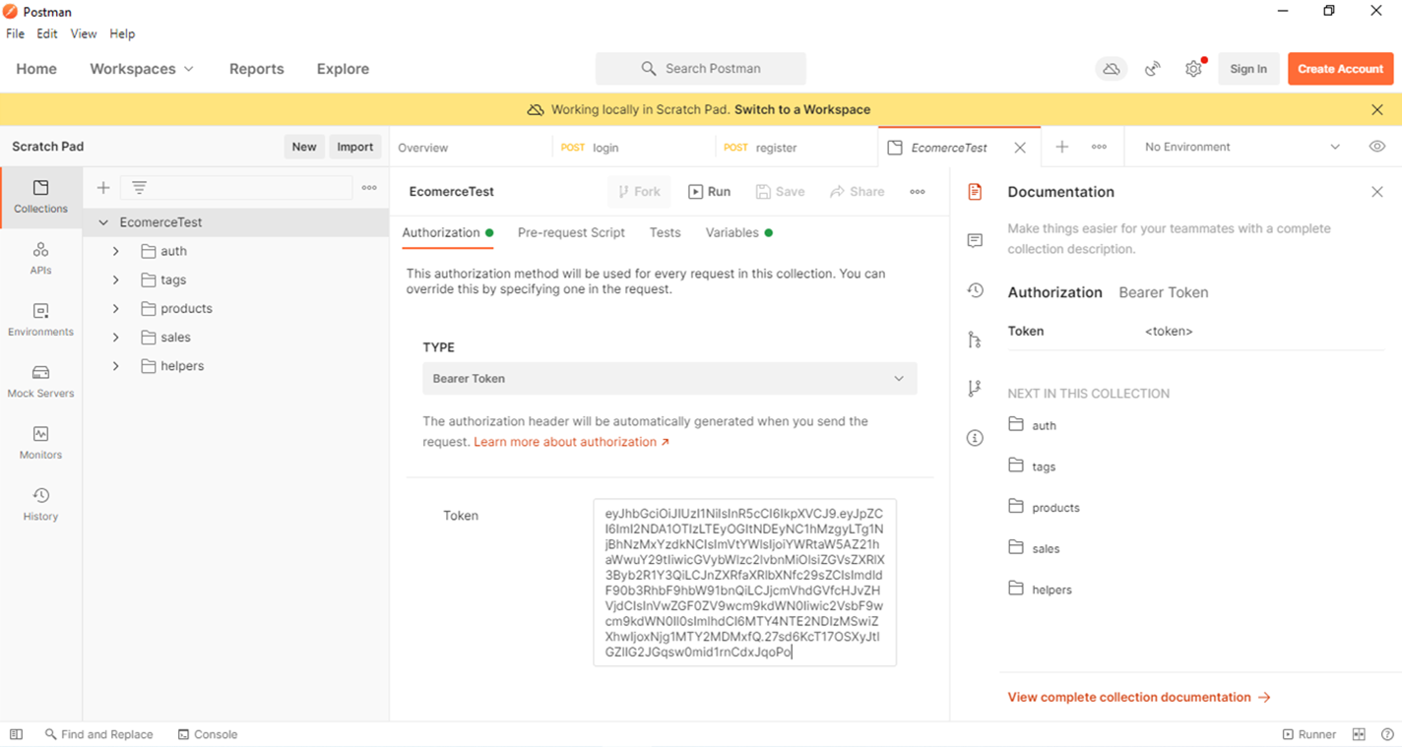This screenshot has height=747, width=1402.
Task: Click the satellite capture requests icon
Action: [x=1153, y=69]
